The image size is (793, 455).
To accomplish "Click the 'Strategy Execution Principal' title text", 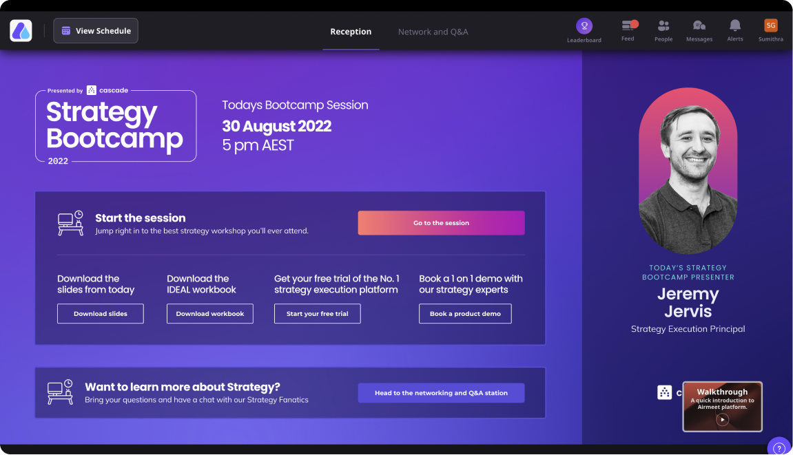I will [x=688, y=328].
